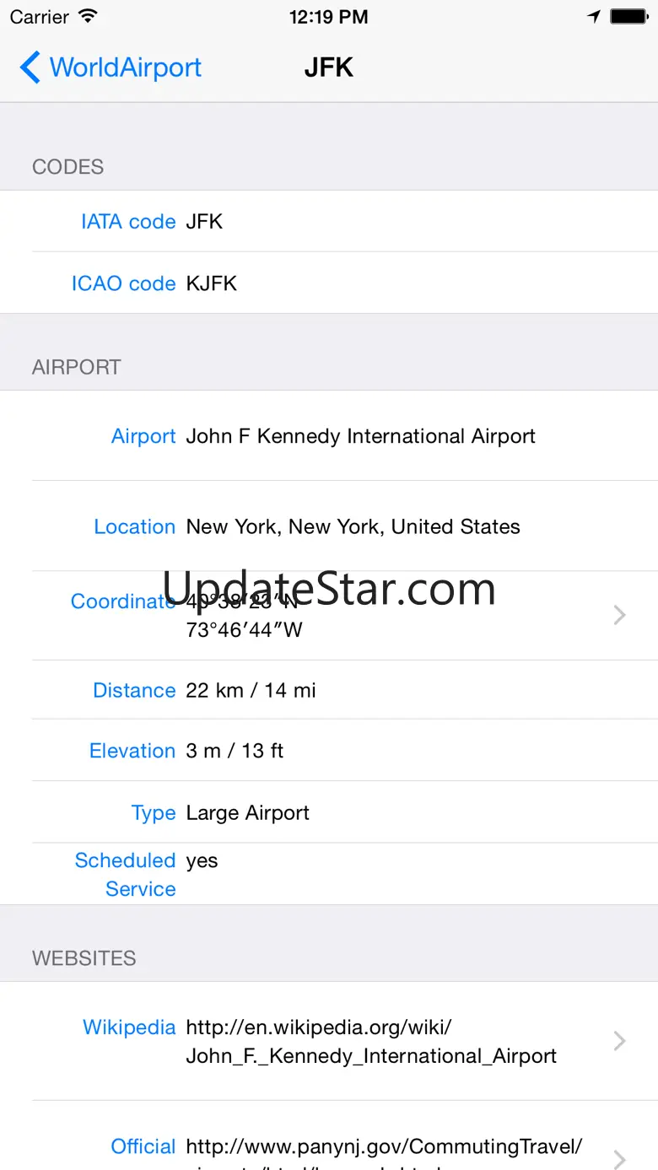Tap the location services arrow icon
This screenshot has height=1170, width=658.
pos(594,17)
